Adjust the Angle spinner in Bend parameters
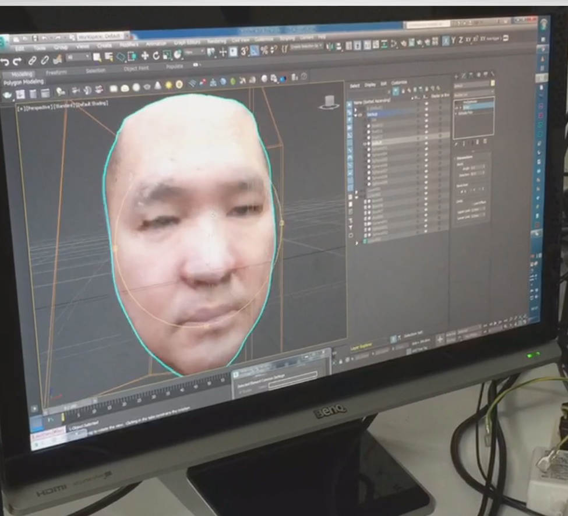The height and width of the screenshot is (516, 568). coord(485,168)
